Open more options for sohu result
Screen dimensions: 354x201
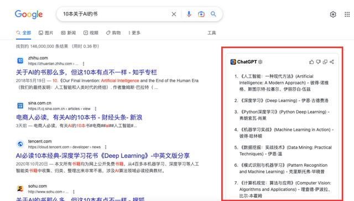[74, 192]
